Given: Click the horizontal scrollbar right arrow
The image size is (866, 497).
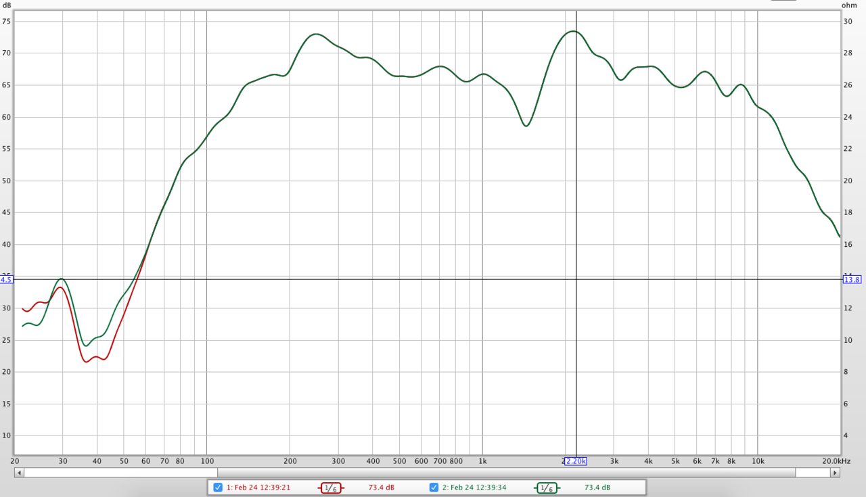Looking at the screenshot, I should click(835, 473).
